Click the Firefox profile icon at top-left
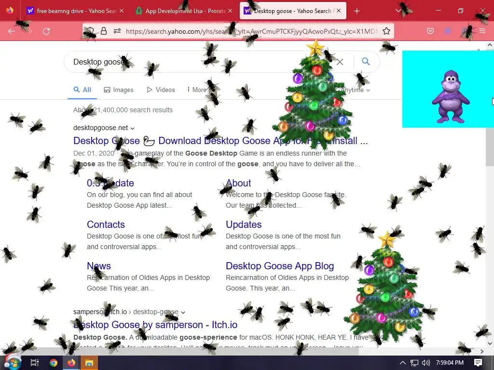494x370 pixels. coord(10,11)
